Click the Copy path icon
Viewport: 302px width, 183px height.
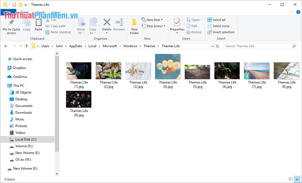(55, 26)
